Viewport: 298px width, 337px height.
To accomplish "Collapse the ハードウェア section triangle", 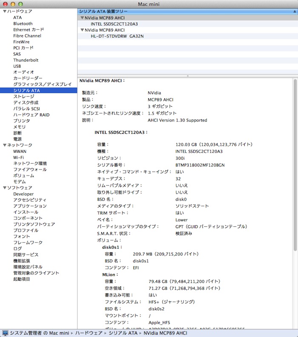I will (x=4, y=12).
